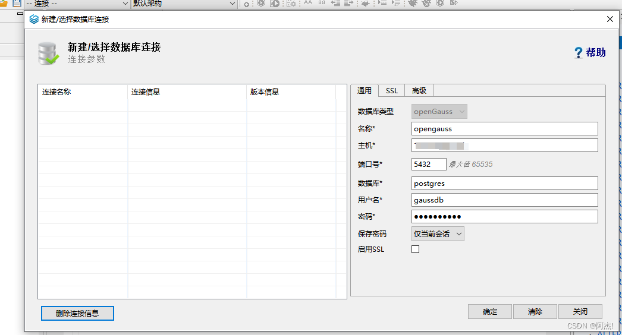Click the indent lines icon in toolbar
622x335 pixels.
(349, 3)
